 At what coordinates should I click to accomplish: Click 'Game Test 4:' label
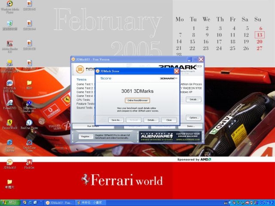[85, 96]
